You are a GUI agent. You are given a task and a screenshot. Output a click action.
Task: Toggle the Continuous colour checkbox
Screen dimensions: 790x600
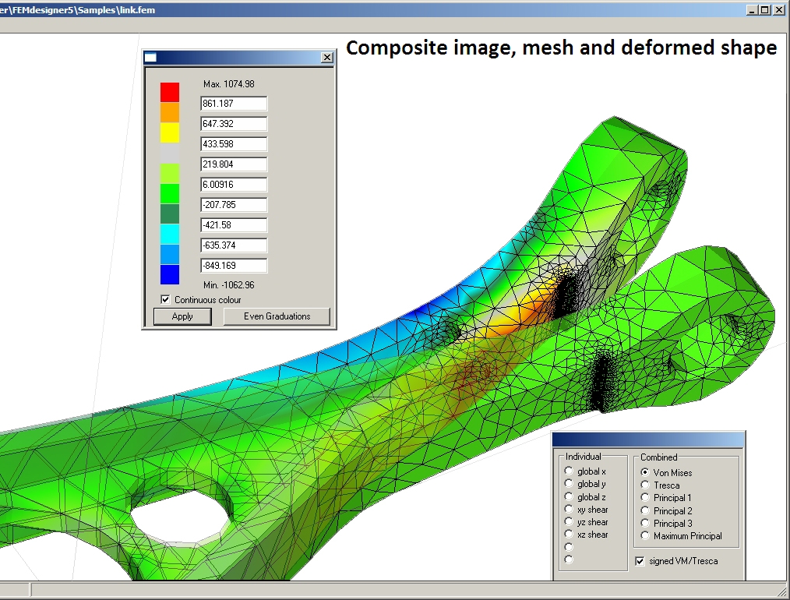(x=165, y=300)
